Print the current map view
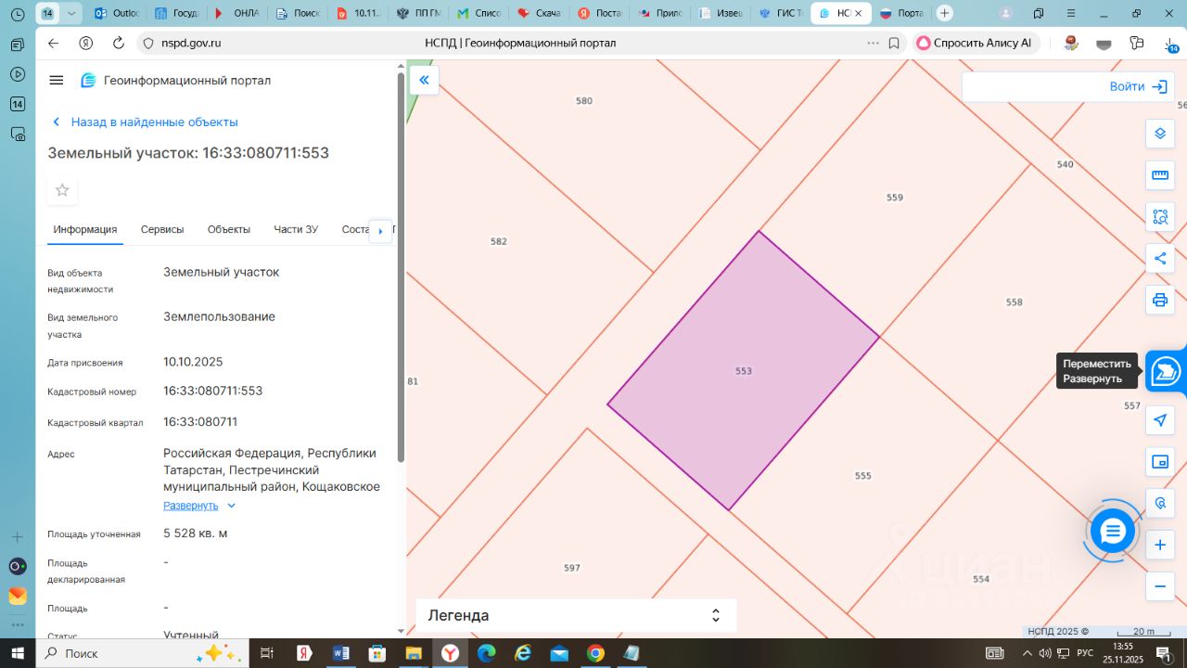 [1160, 301]
